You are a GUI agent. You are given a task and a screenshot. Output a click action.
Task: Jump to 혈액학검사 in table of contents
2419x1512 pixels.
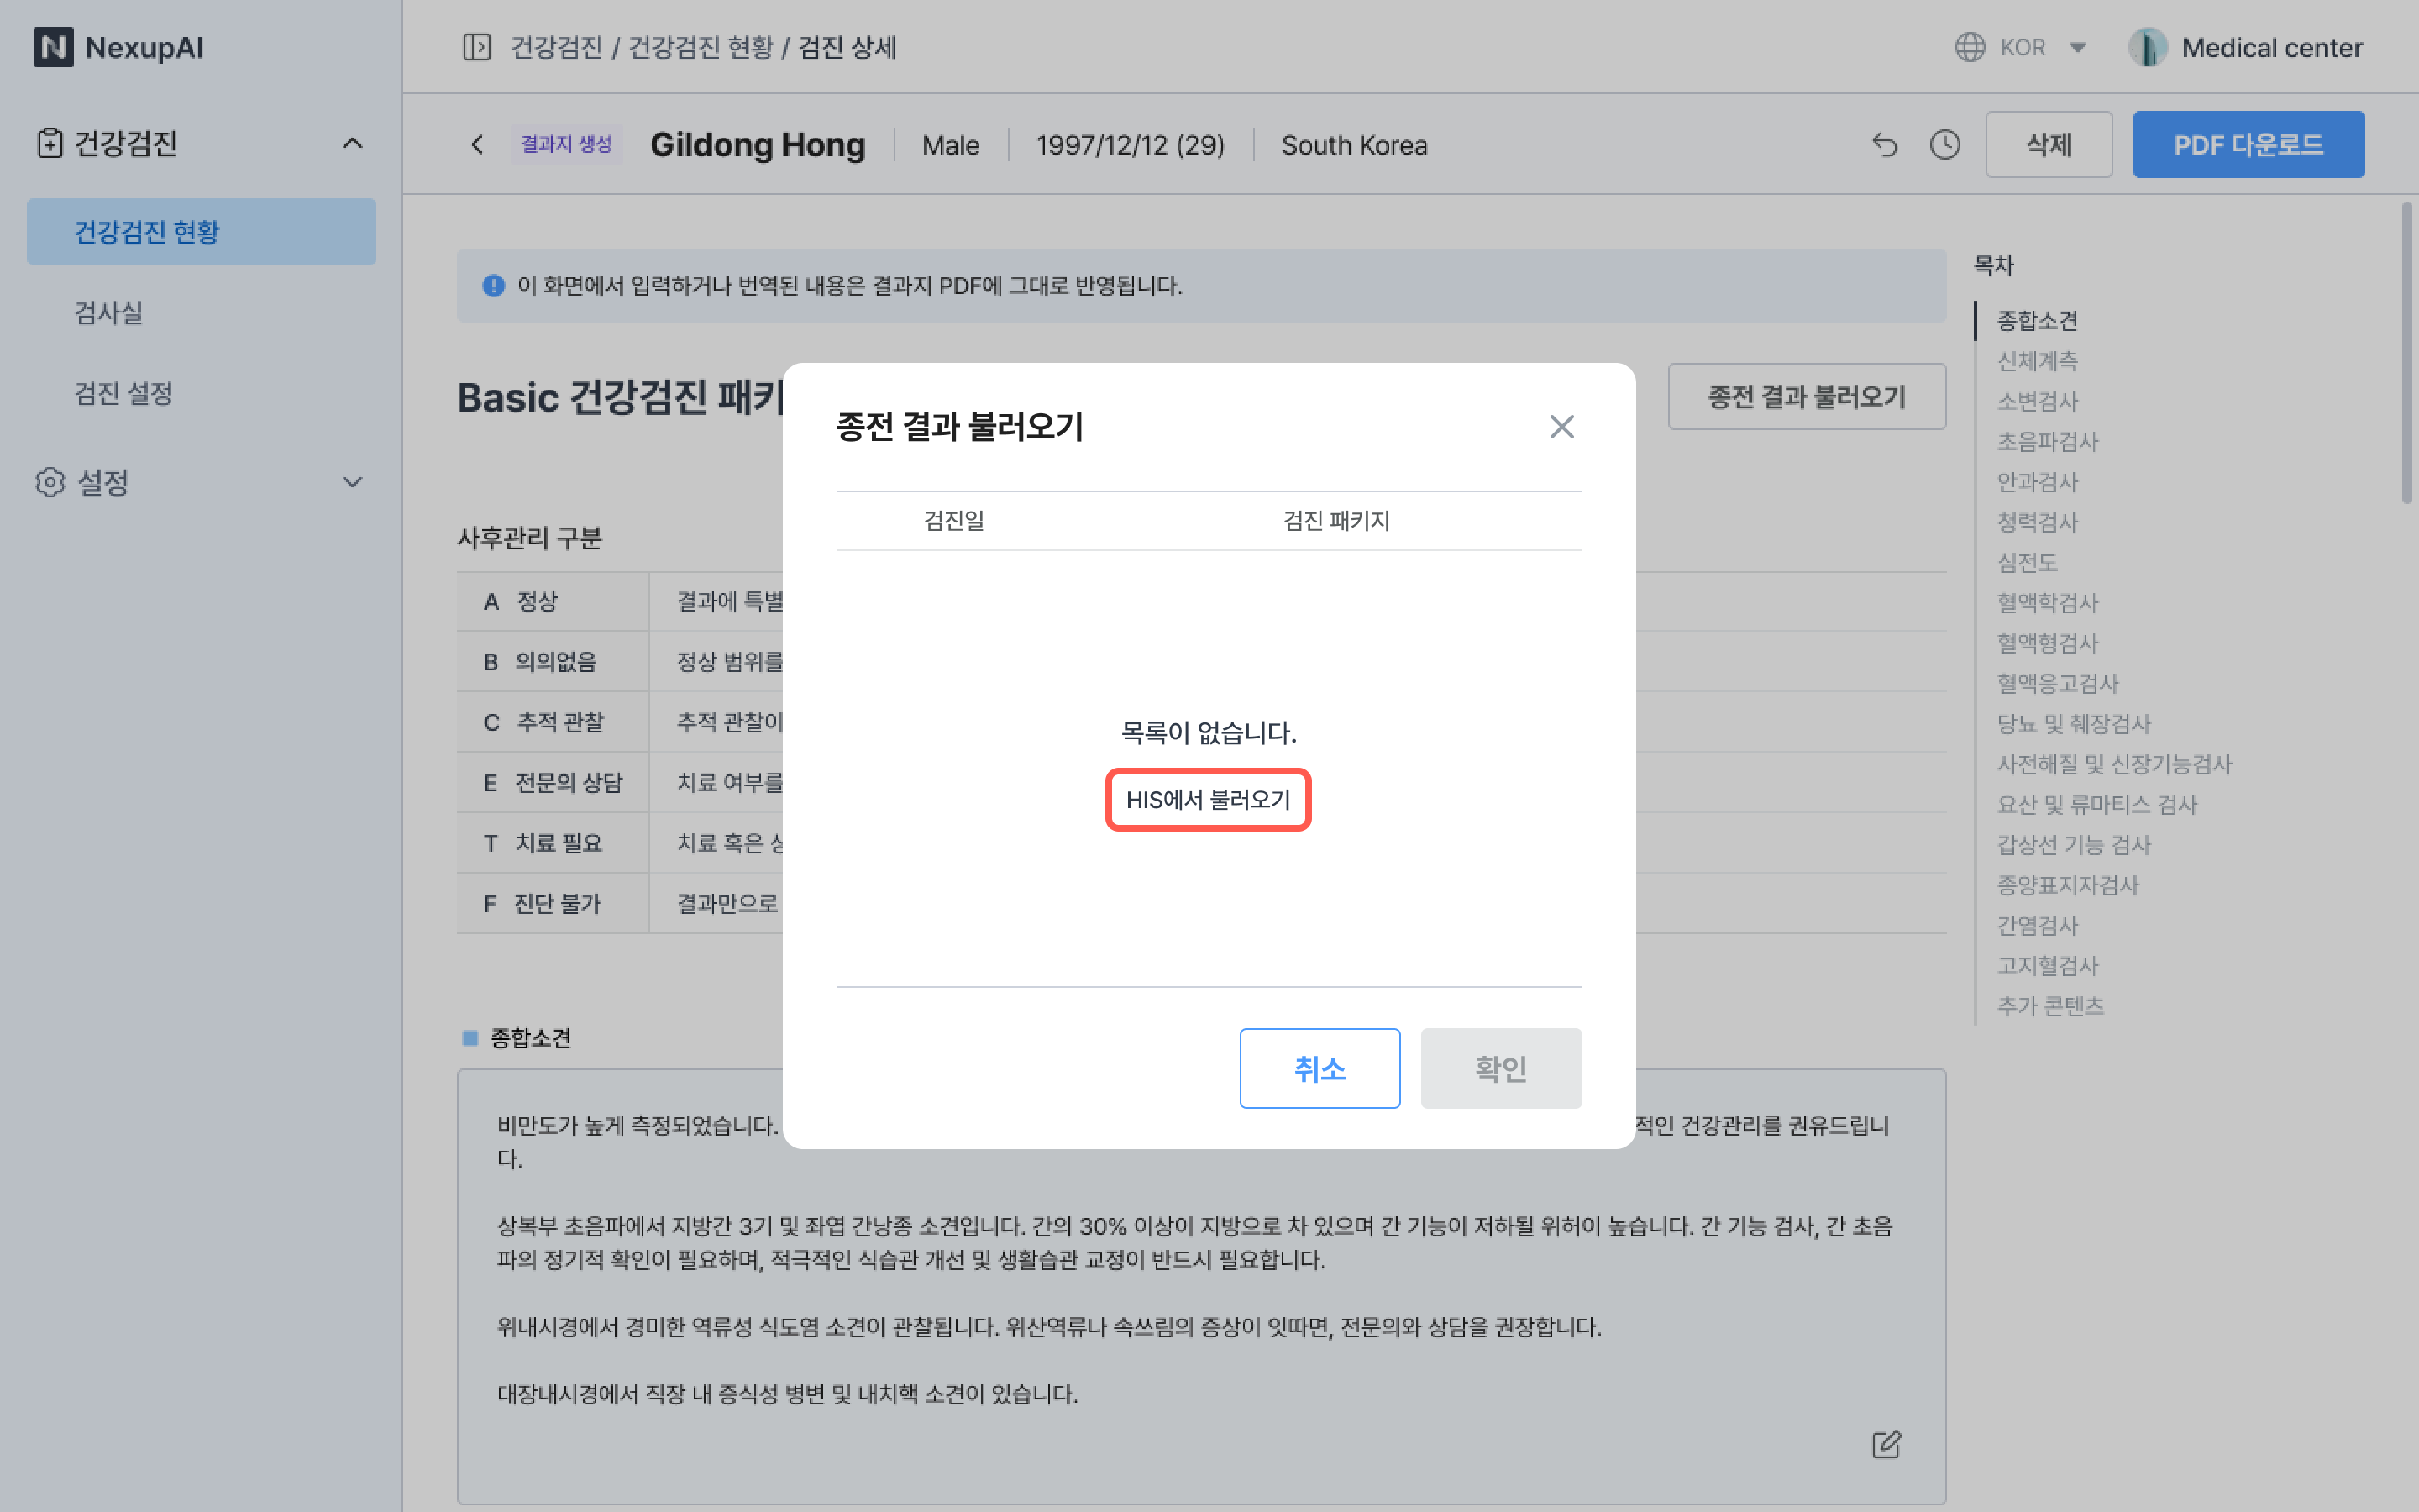2046,603
